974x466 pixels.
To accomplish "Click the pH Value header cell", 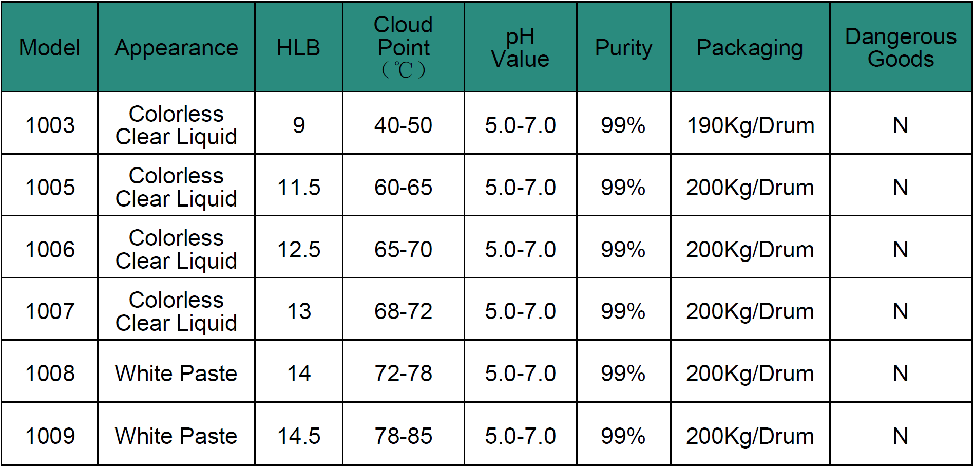I will pyautogui.click(x=521, y=47).
